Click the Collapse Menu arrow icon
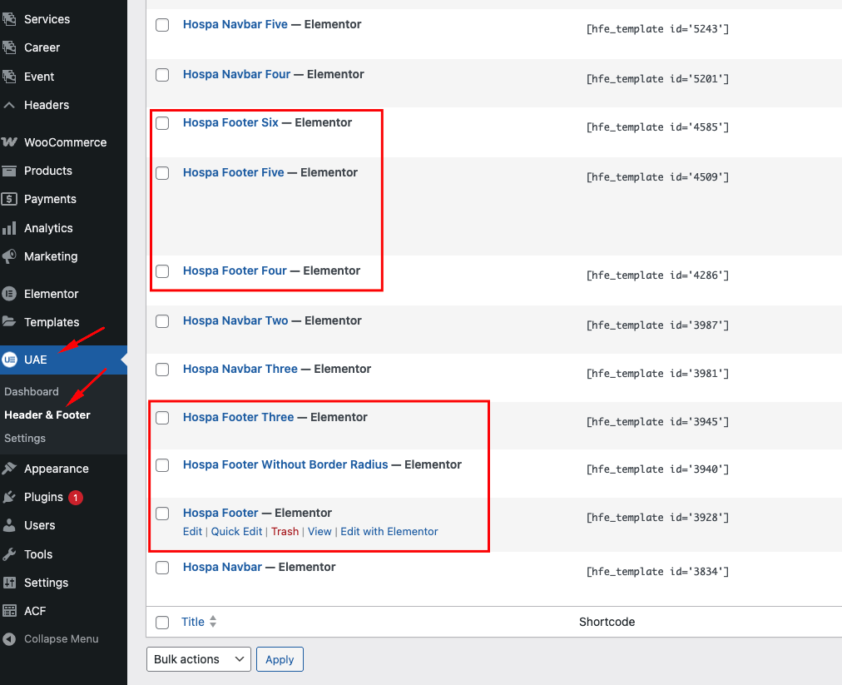The width and height of the screenshot is (842, 685). (x=9, y=638)
